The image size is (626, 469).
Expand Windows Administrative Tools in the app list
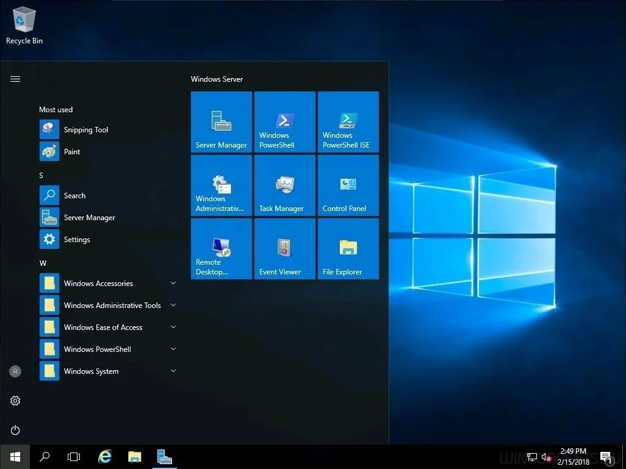coord(112,305)
